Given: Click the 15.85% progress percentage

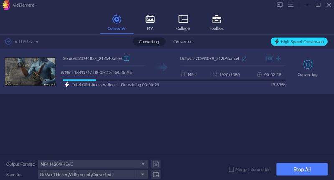Looking at the screenshot, I should coord(278,85).
